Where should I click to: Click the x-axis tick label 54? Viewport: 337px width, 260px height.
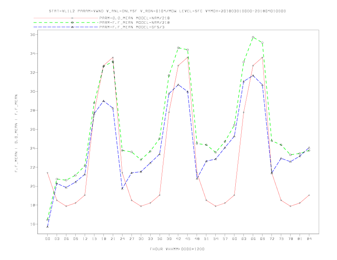(216, 239)
